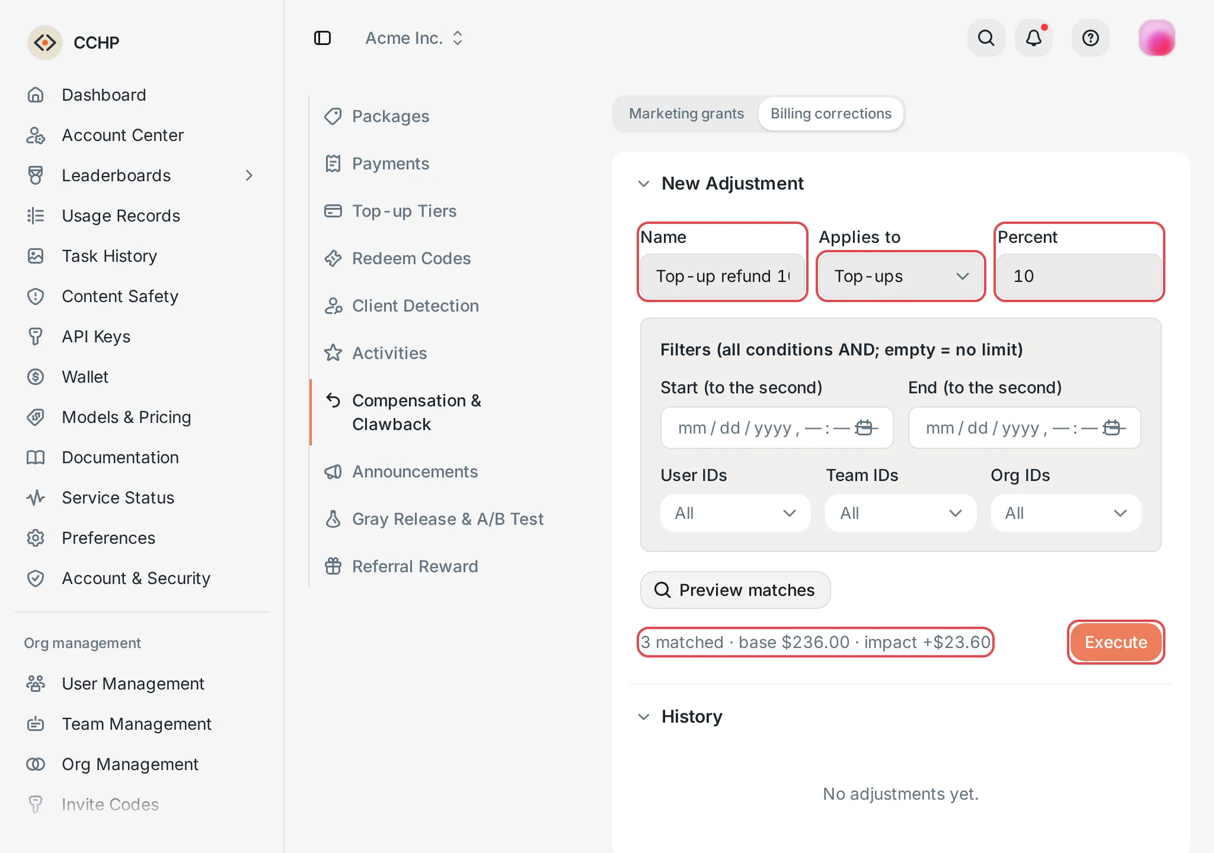
Task: Open the Acme Inc. organization switcher
Action: (x=414, y=38)
